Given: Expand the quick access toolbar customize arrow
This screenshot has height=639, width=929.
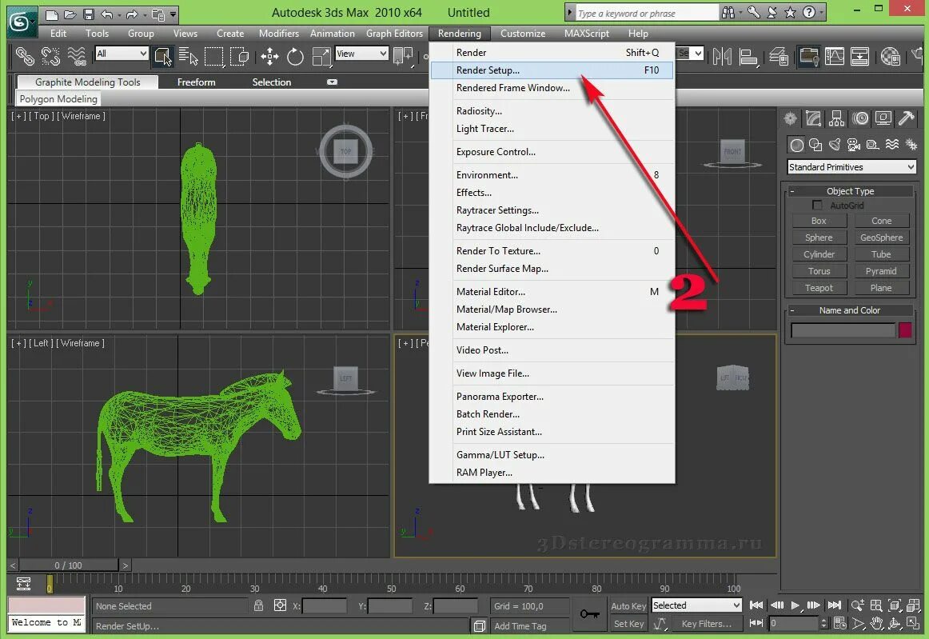Looking at the screenshot, I should click(x=173, y=14).
